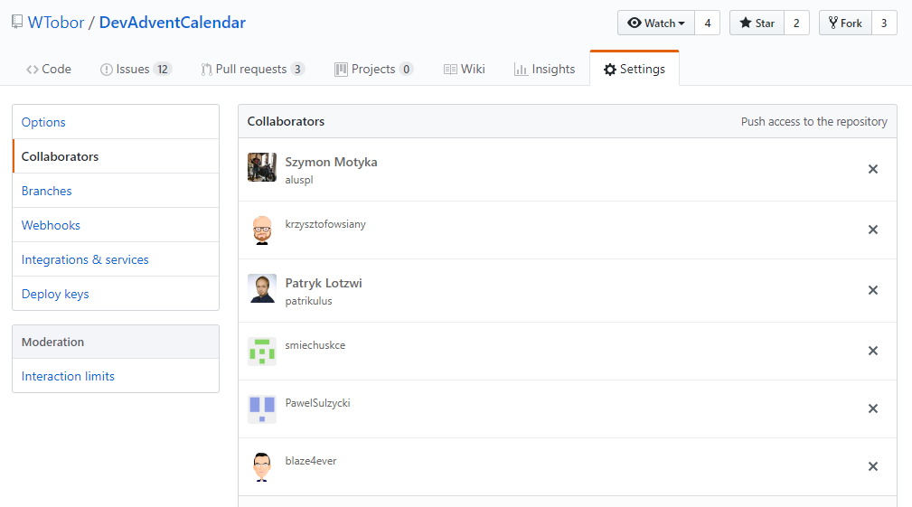Click the star count number
This screenshot has height=507, width=912.
tap(796, 23)
